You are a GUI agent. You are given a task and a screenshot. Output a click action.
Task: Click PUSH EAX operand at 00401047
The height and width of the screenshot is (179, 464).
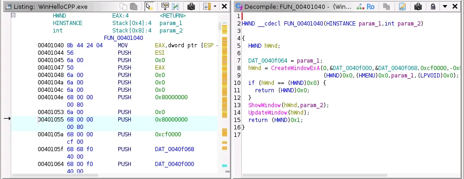[160, 68]
